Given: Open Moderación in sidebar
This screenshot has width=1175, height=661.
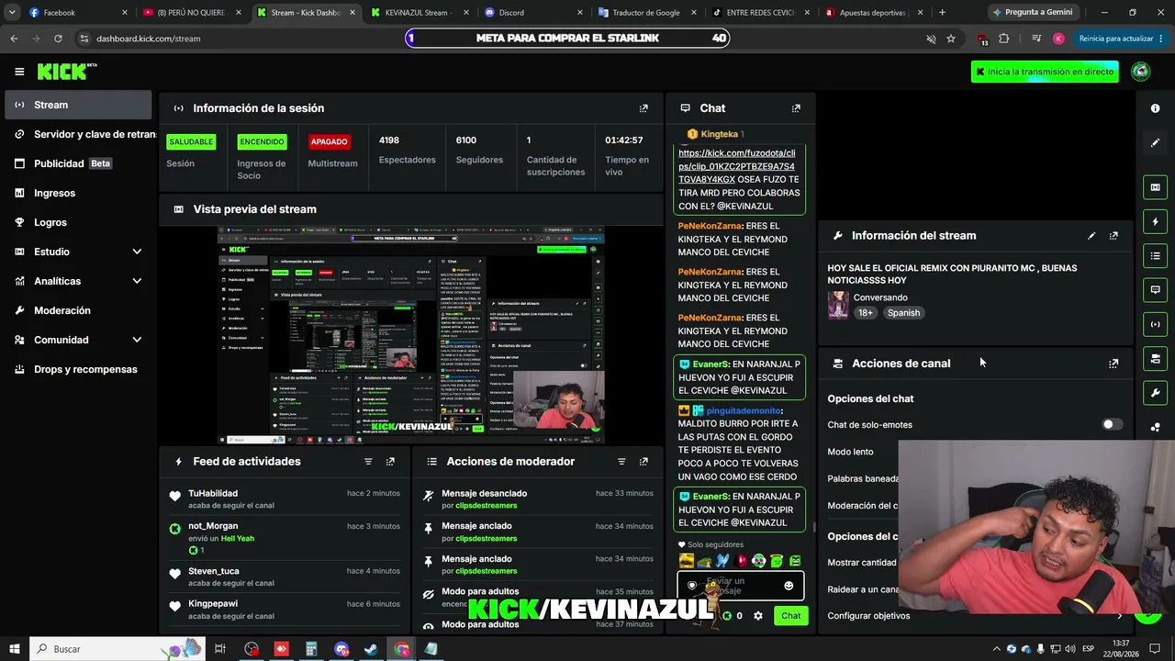Looking at the screenshot, I should point(78,310).
